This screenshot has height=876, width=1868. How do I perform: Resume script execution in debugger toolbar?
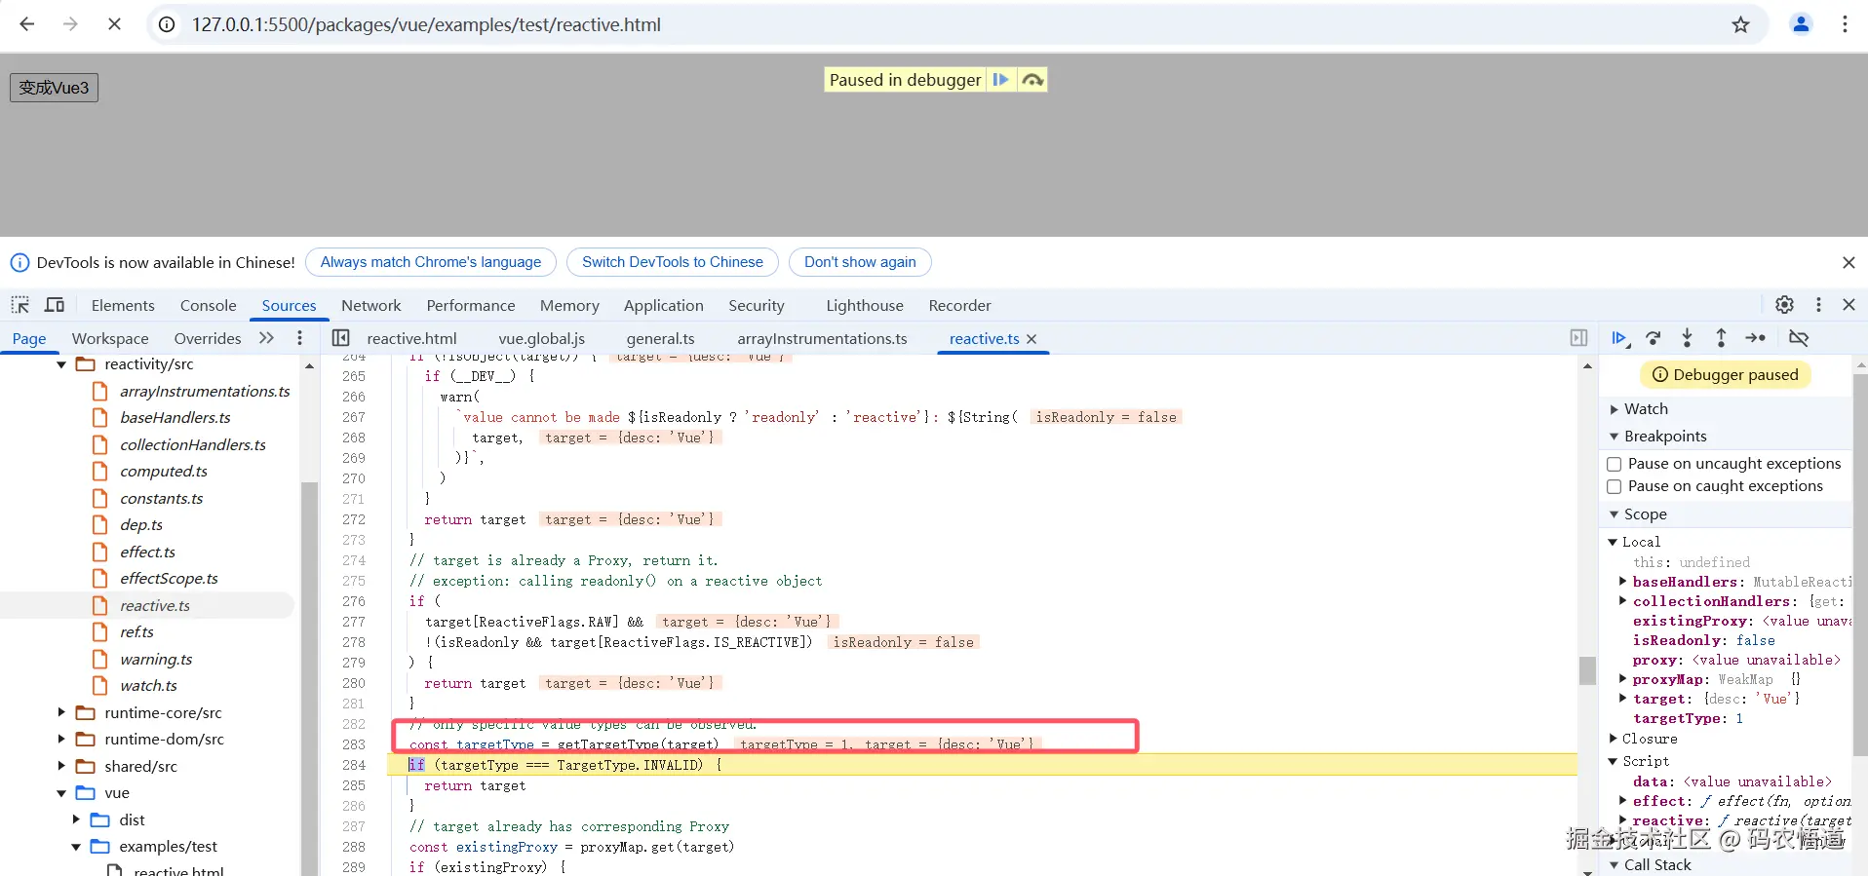pos(1619,338)
